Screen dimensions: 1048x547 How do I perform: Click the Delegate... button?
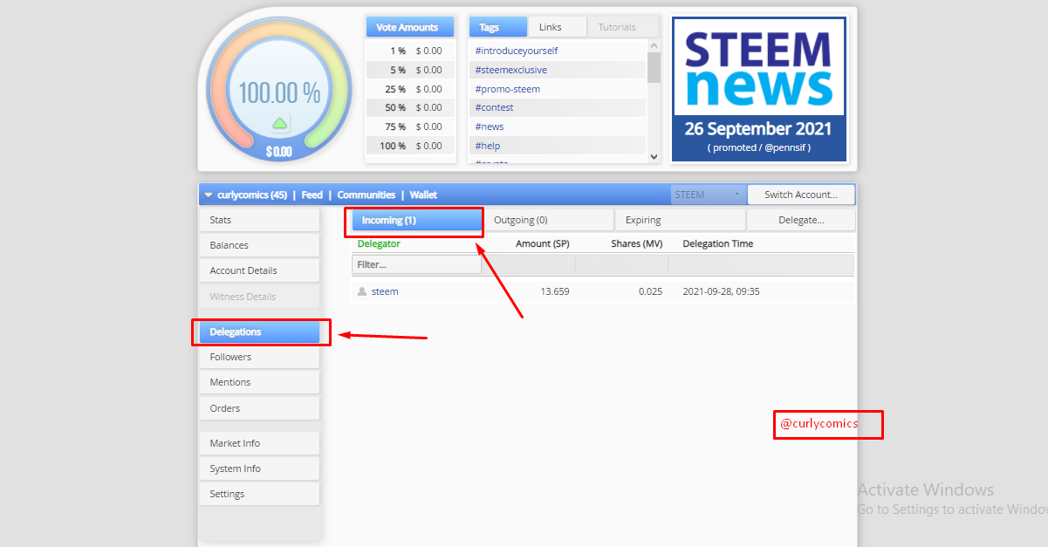[x=801, y=220]
